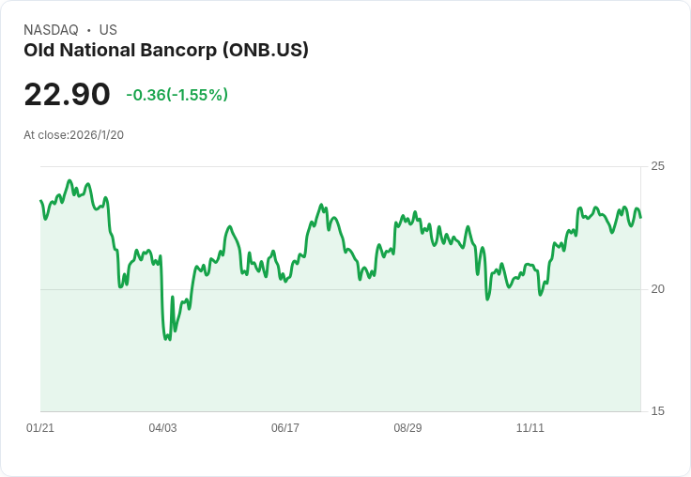
Task: Click the lowest April dip on chart line
Action: (169, 340)
